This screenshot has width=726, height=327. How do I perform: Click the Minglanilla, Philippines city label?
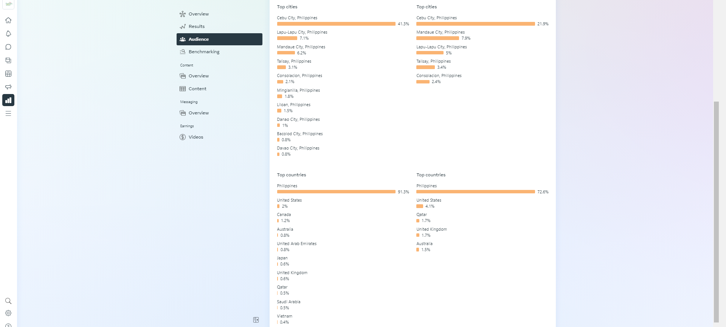tap(298, 91)
